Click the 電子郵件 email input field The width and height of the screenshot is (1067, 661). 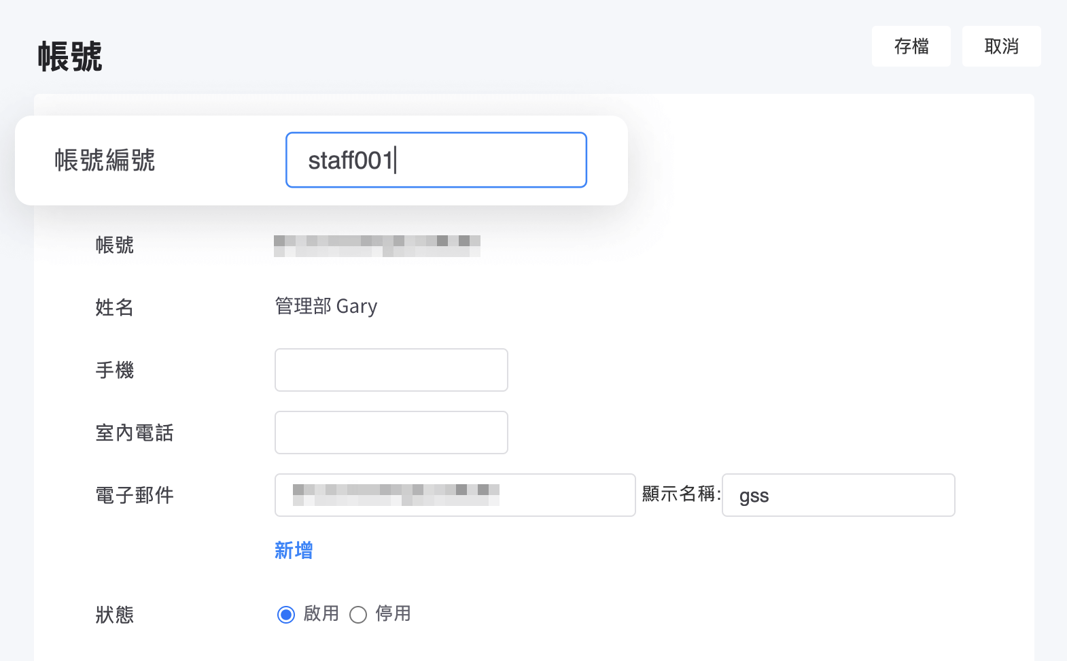[455, 495]
